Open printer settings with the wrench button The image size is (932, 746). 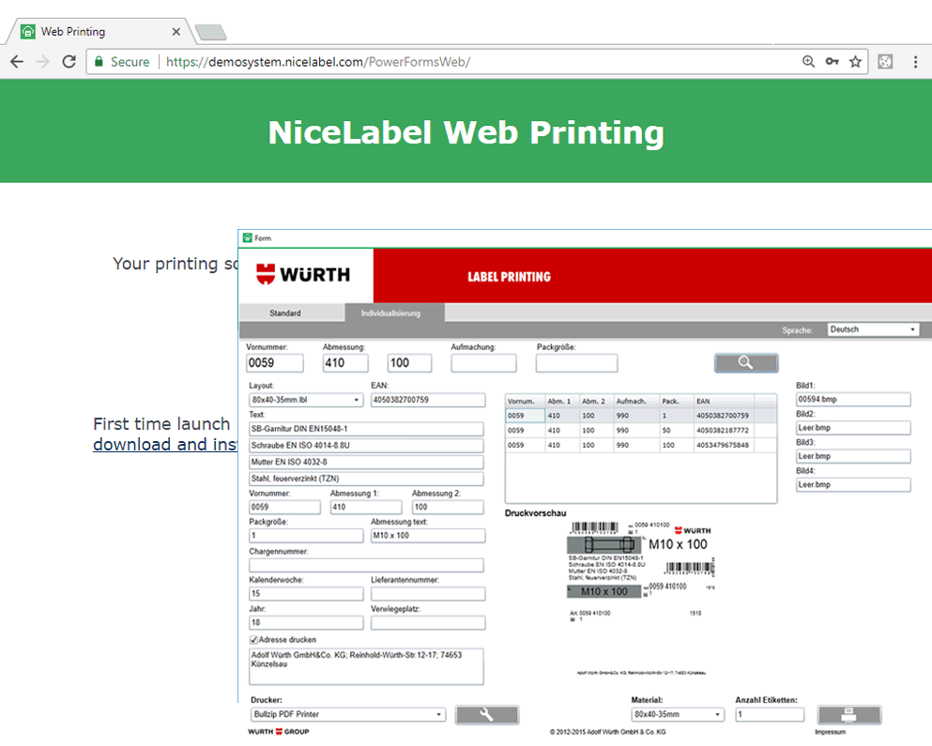[487, 714]
